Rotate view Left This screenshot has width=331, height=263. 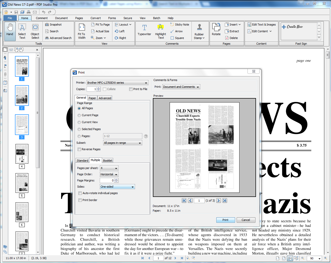[120, 31]
